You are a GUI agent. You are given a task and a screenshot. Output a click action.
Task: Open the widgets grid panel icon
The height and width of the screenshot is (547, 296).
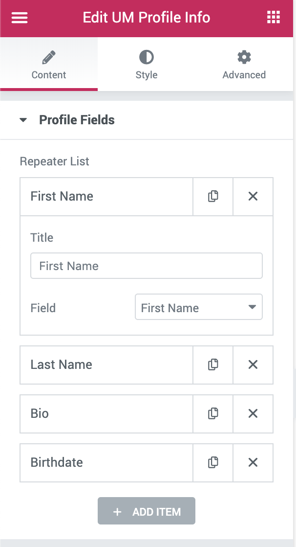coord(274,17)
